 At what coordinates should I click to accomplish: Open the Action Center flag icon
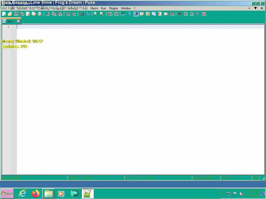click(x=235, y=193)
